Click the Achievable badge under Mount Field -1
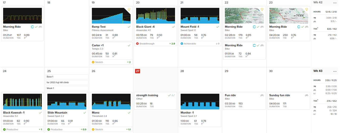This screenshot has height=133, width=342. click(x=190, y=43)
